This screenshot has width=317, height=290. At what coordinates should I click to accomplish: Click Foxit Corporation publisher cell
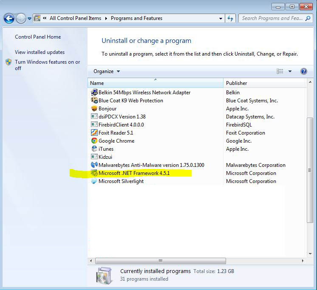pos(246,133)
